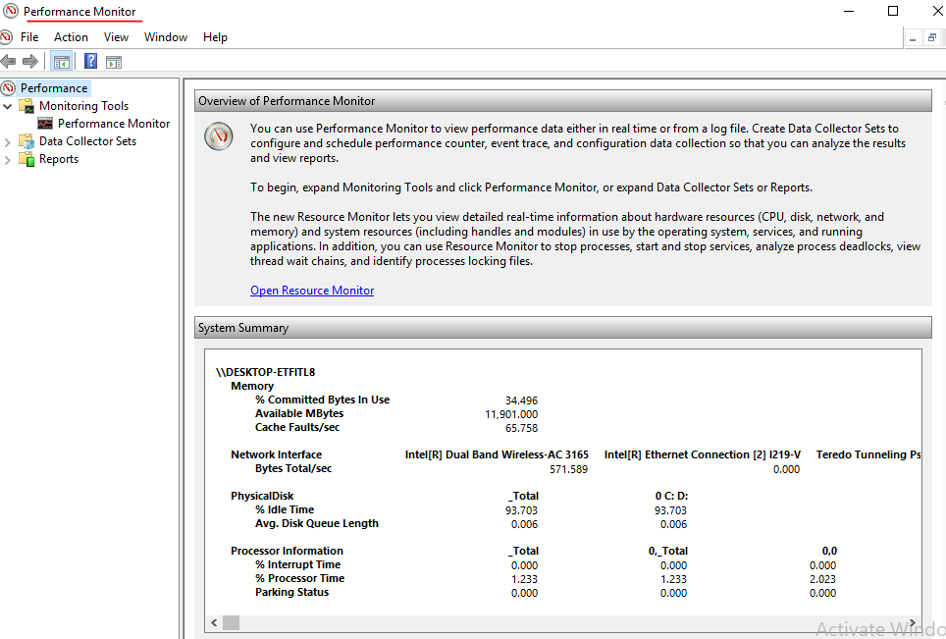Click the Data Collector Sets folder icon
946x639 pixels.
[26, 141]
